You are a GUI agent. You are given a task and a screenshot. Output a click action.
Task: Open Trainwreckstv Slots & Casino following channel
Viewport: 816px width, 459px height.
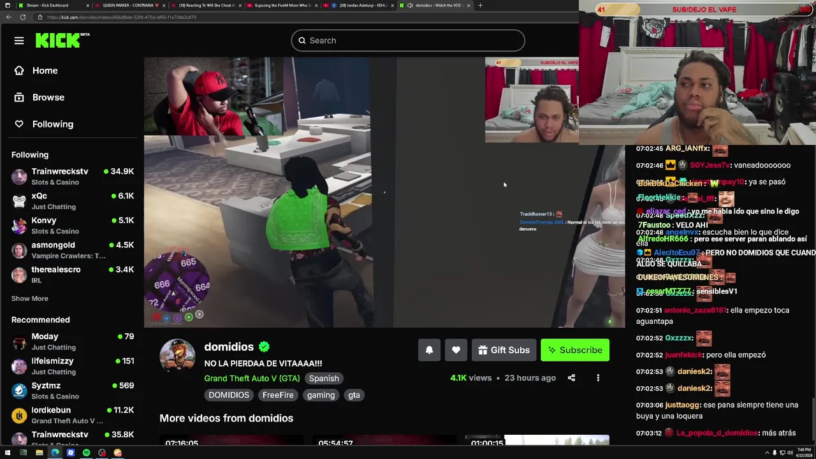[73, 177]
